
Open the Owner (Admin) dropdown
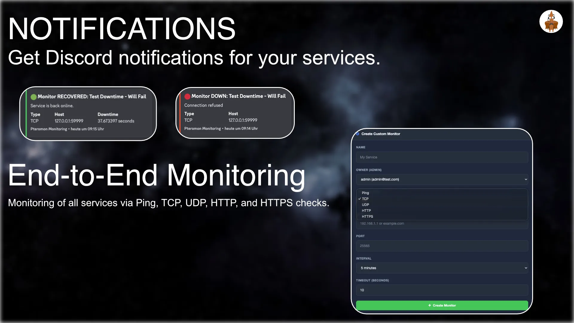pyautogui.click(x=442, y=179)
